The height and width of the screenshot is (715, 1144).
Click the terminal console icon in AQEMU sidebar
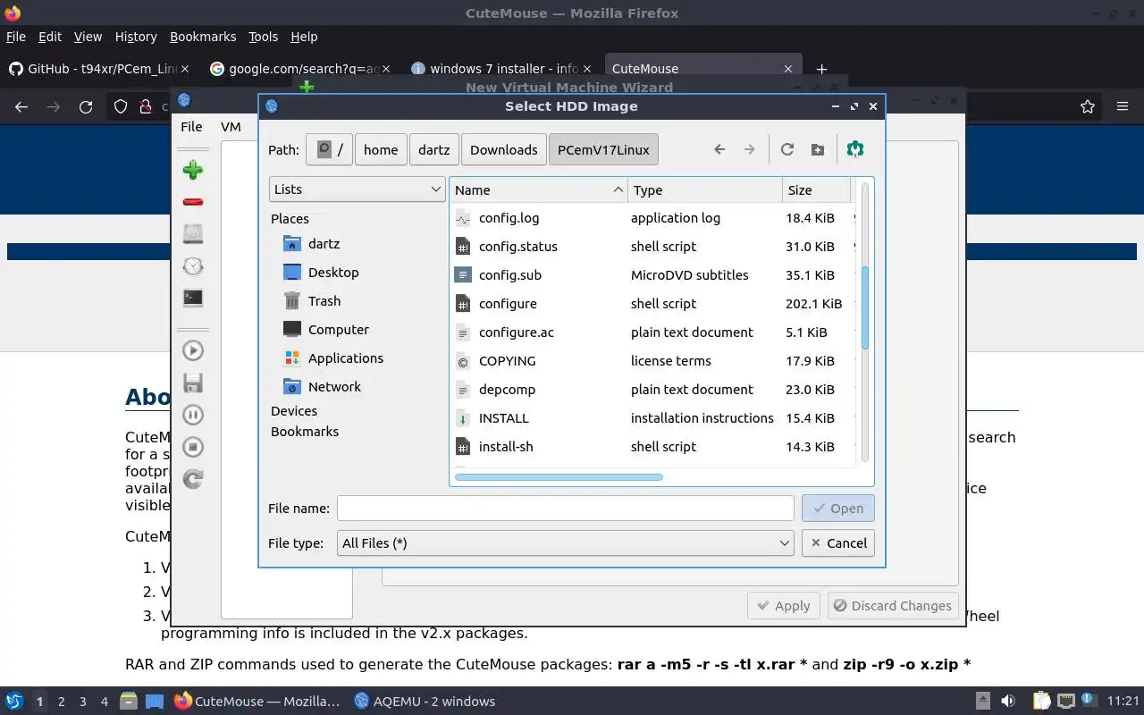click(x=193, y=299)
